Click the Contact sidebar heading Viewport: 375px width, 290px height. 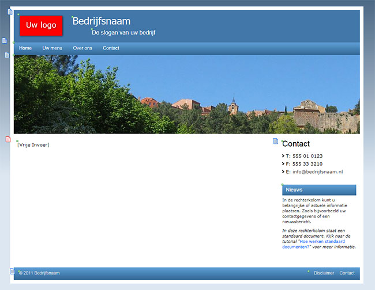point(296,144)
